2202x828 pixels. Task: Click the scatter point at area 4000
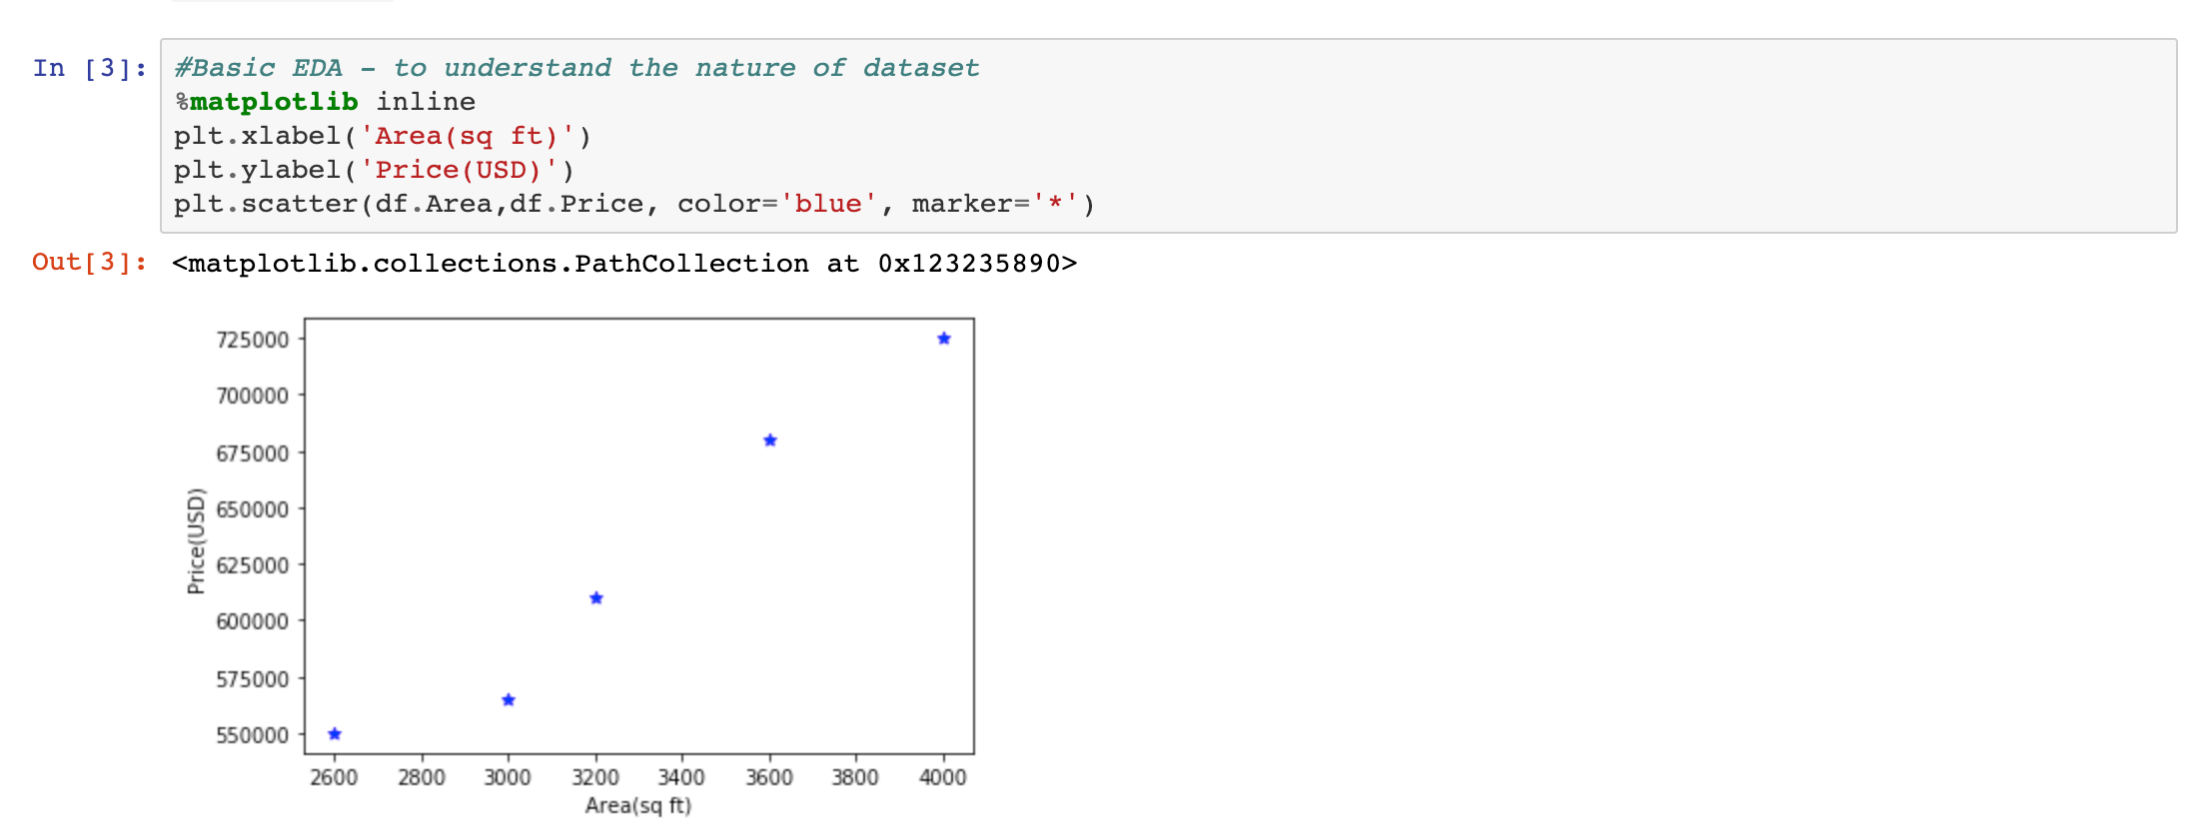click(944, 339)
